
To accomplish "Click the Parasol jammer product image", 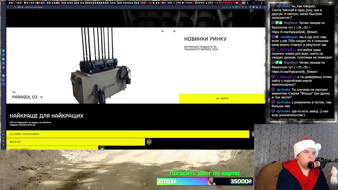I will pyautogui.click(x=101, y=65).
